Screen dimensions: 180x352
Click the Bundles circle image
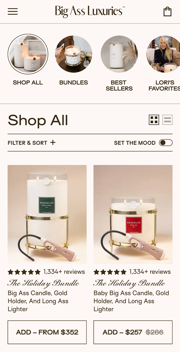point(74,54)
